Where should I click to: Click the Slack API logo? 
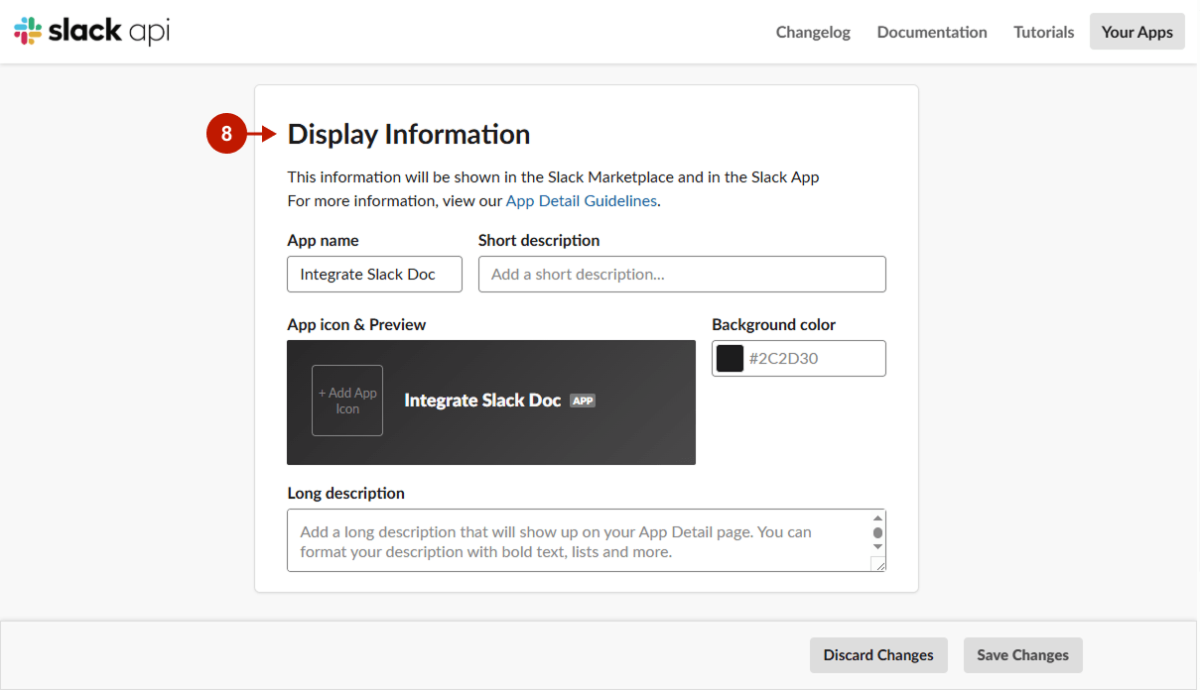(91, 31)
